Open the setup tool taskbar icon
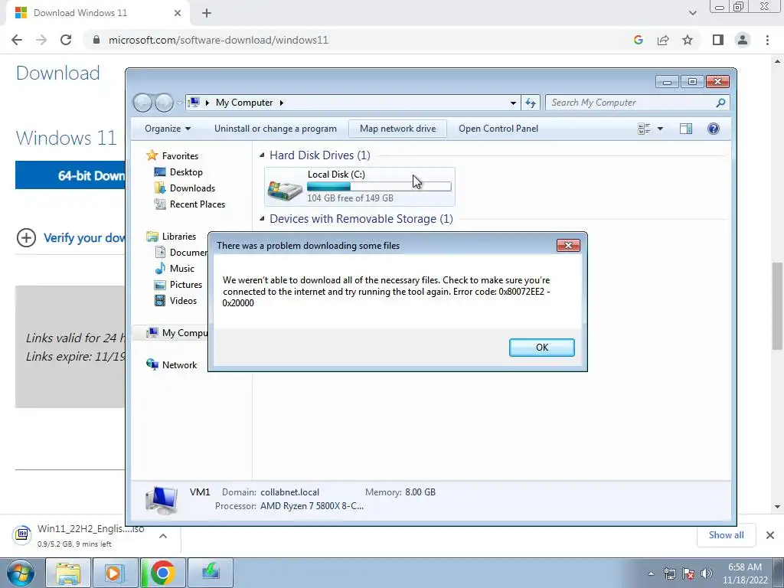 [x=211, y=573]
